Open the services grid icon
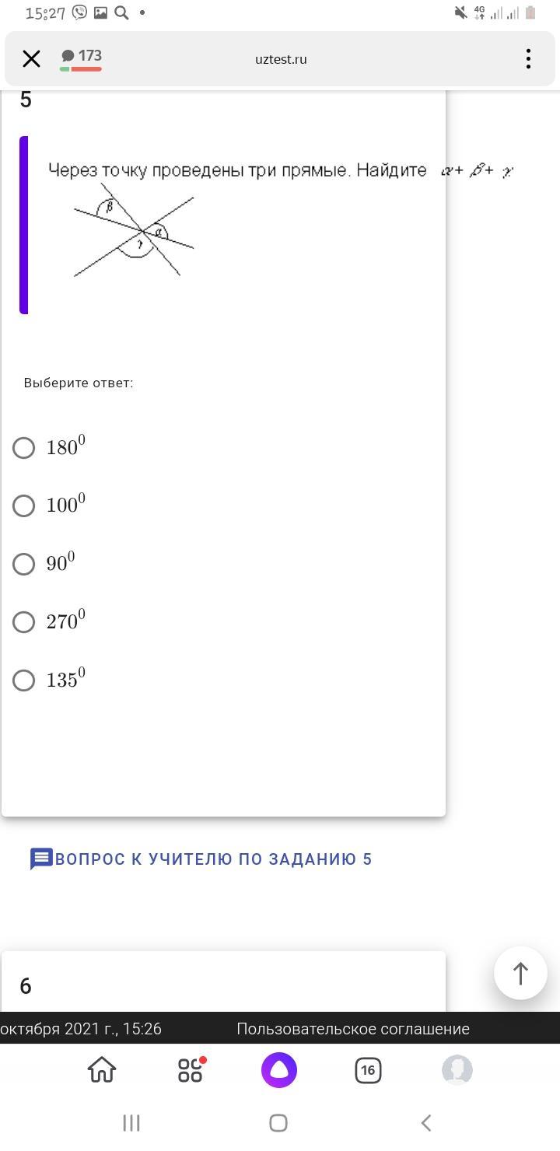Screen dimensions: 560x1151 [x=191, y=1070]
